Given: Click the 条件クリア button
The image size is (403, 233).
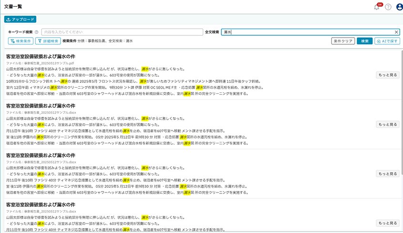Looking at the screenshot, I should (x=343, y=41).
